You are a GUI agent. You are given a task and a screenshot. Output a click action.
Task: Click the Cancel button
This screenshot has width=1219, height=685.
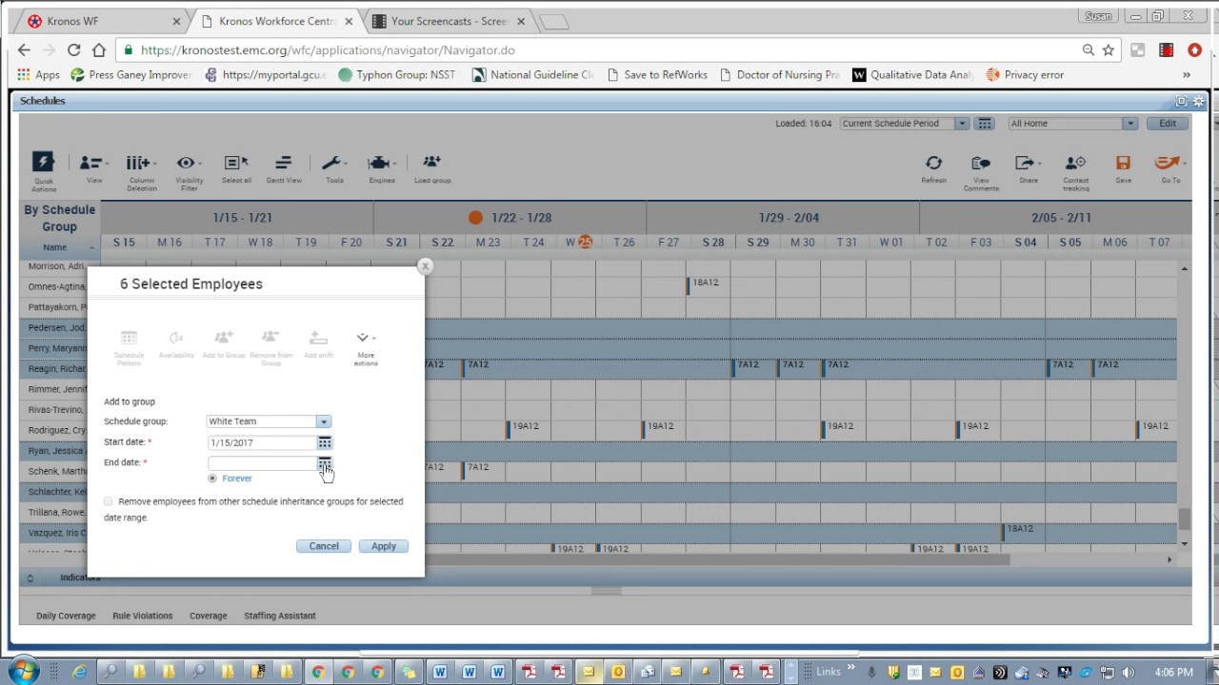[x=324, y=546]
